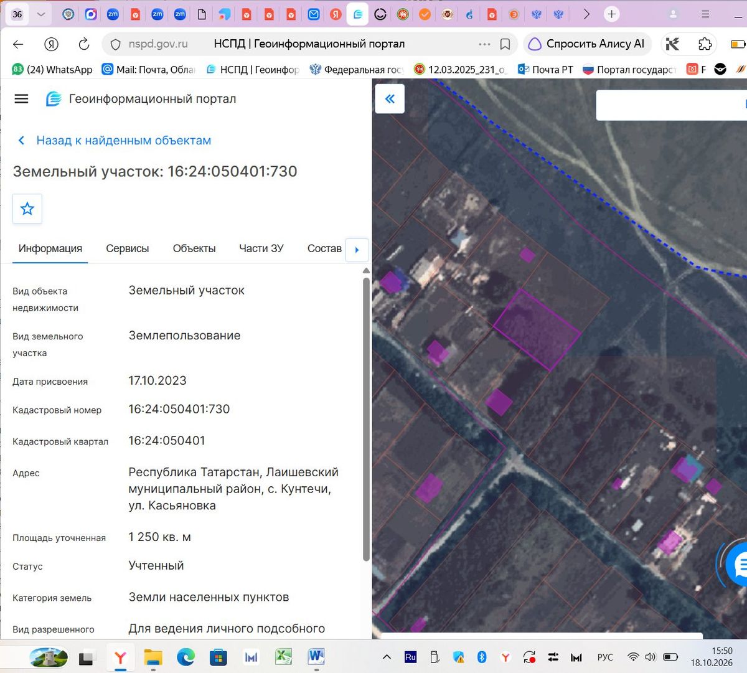Switch to Yandex Browser taskbar icon
Viewport: 747px width, 673px height.
click(120, 657)
